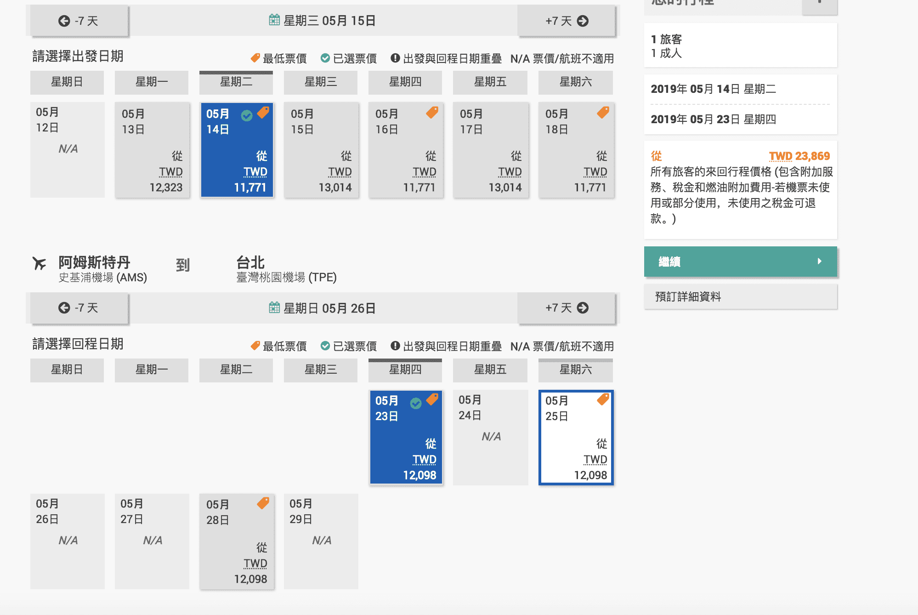The image size is (918, 615).
Task: Click trip date 2019年 05月 23日 星期四
Action: pos(714,120)
